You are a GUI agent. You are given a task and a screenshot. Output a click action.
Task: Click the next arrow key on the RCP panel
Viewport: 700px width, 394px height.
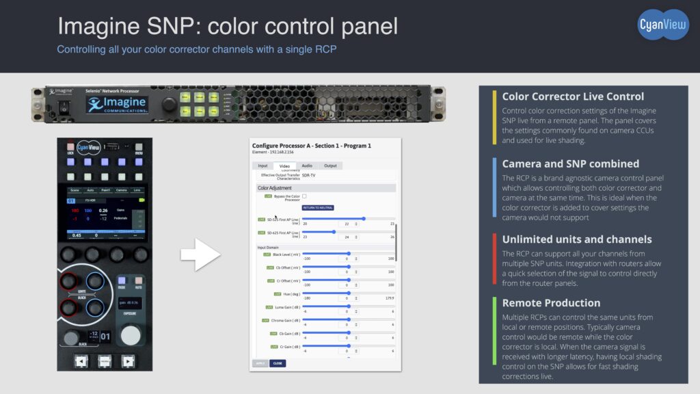(x=128, y=361)
